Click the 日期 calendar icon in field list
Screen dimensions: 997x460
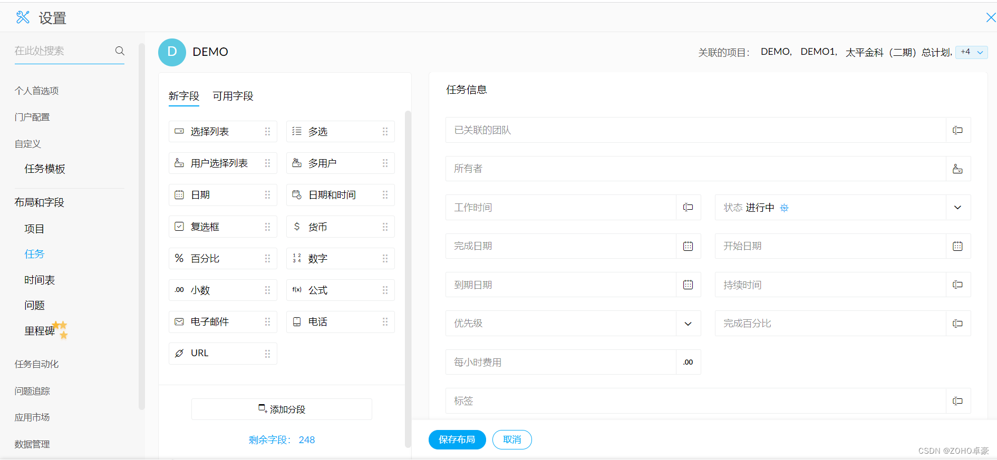pyautogui.click(x=179, y=195)
